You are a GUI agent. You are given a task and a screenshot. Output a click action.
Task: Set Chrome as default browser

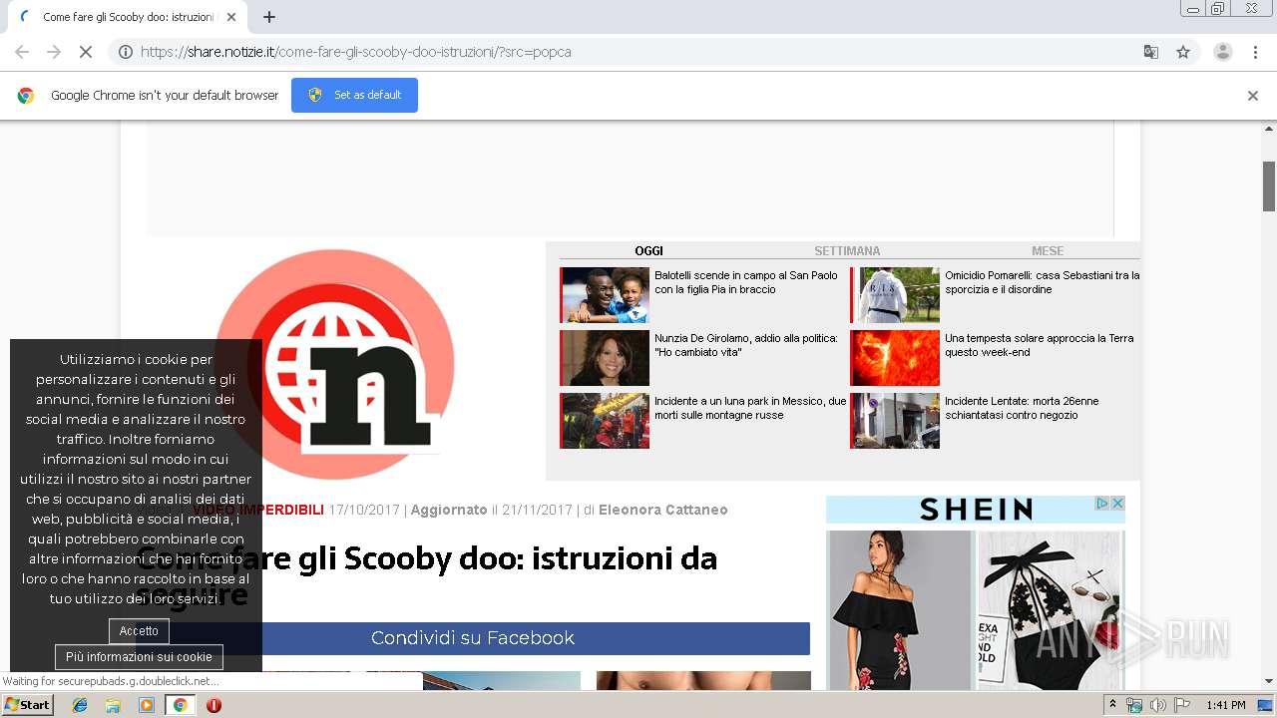354,95
